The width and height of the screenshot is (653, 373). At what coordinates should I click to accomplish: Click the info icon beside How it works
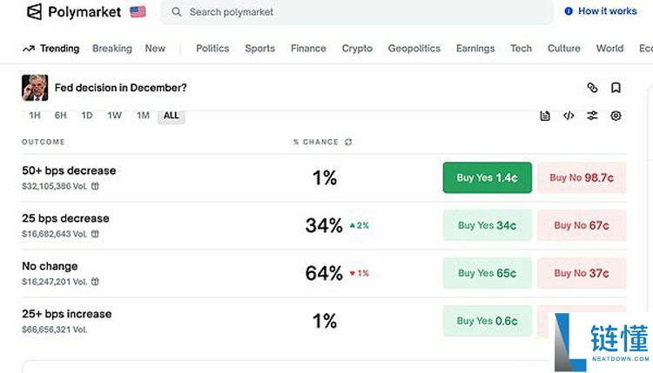pos(569,11)
